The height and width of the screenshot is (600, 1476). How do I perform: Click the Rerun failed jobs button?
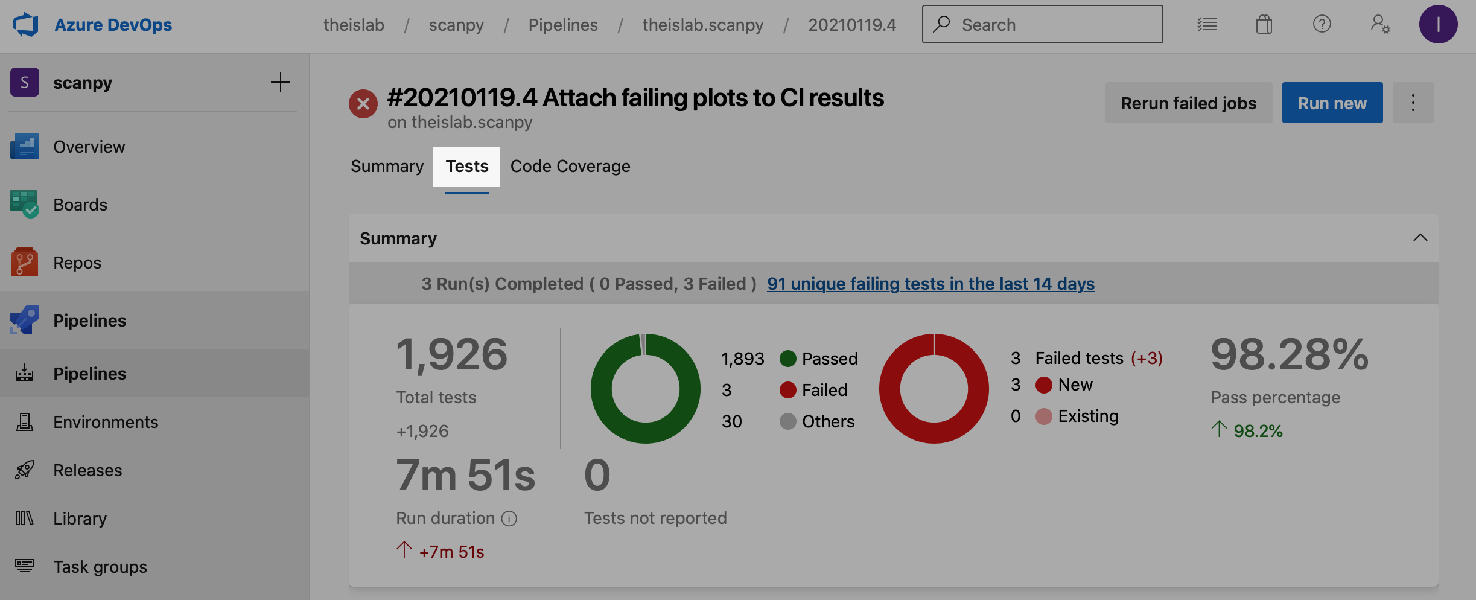(x=1188, y=103)
